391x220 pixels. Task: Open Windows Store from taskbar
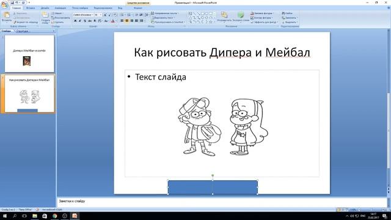(x=45, y=216)
